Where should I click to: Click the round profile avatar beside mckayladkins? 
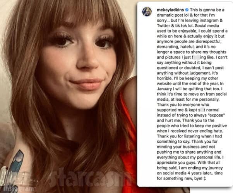click(x=147, y=11)
